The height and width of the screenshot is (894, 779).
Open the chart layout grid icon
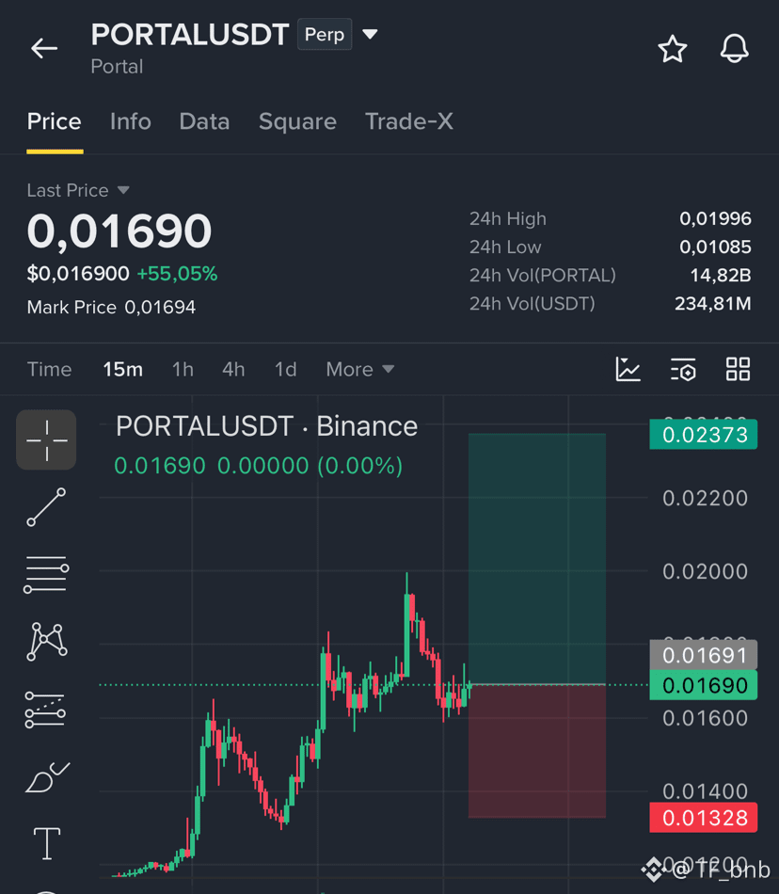coord(738,369)
